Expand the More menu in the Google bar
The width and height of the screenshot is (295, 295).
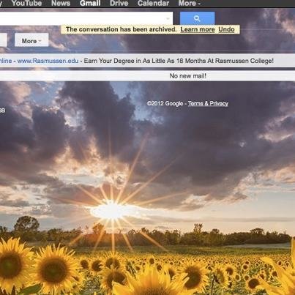[x=190, y=3]
